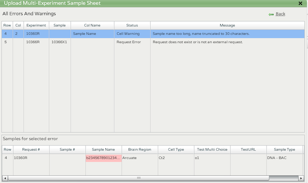Select the 'Request does not exist' message
This screenshot has width=308, height=183.
tap(227, 42)
